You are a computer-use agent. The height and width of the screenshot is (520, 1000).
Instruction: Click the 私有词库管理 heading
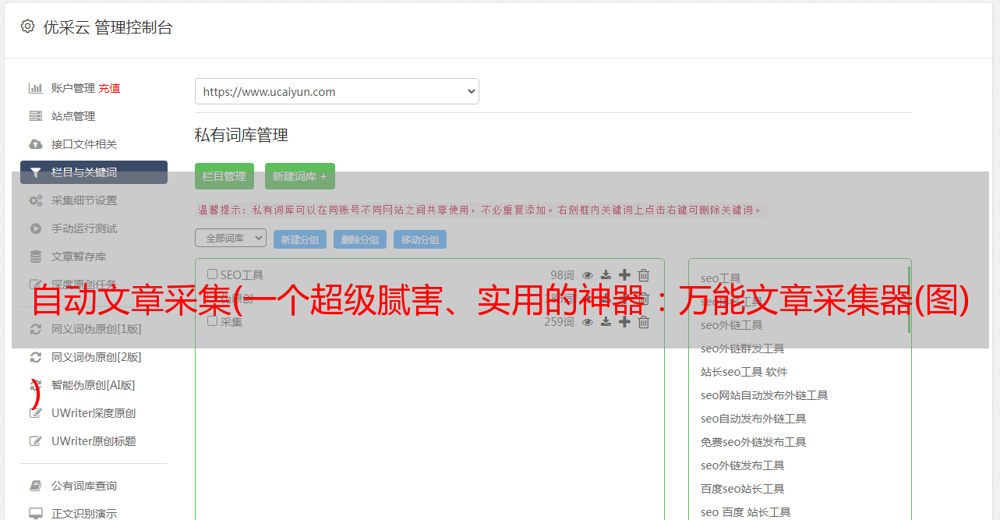click(242, 135)
